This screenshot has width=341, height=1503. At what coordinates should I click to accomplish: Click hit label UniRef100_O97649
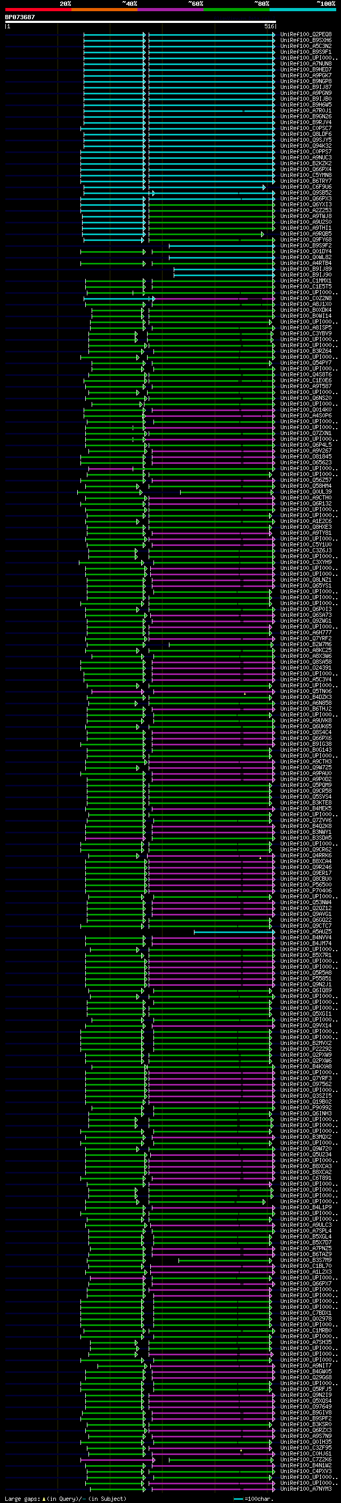click(x=306, y=1406)
